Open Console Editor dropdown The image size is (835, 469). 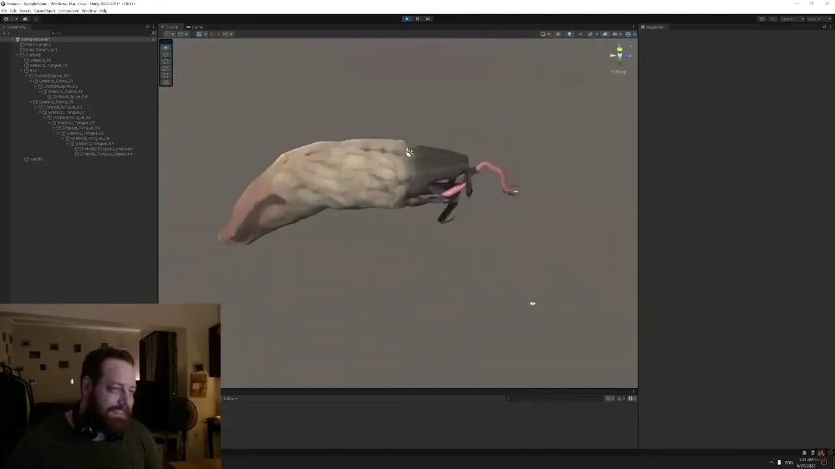pyautogui.click(x=230, y=398)
